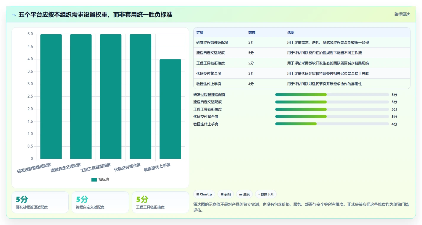Click the 4分 value beside the progress bar

click(394, 124)
